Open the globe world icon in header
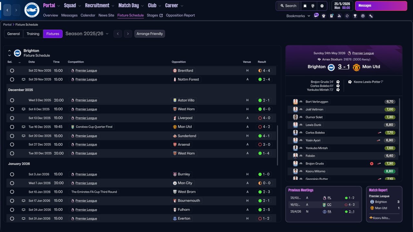 [x=313, y=6]
